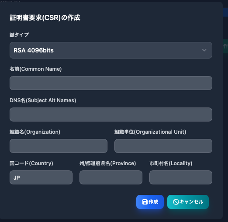Click the 組織単位(Organizational Unit) input

click(x=163, y=146)
